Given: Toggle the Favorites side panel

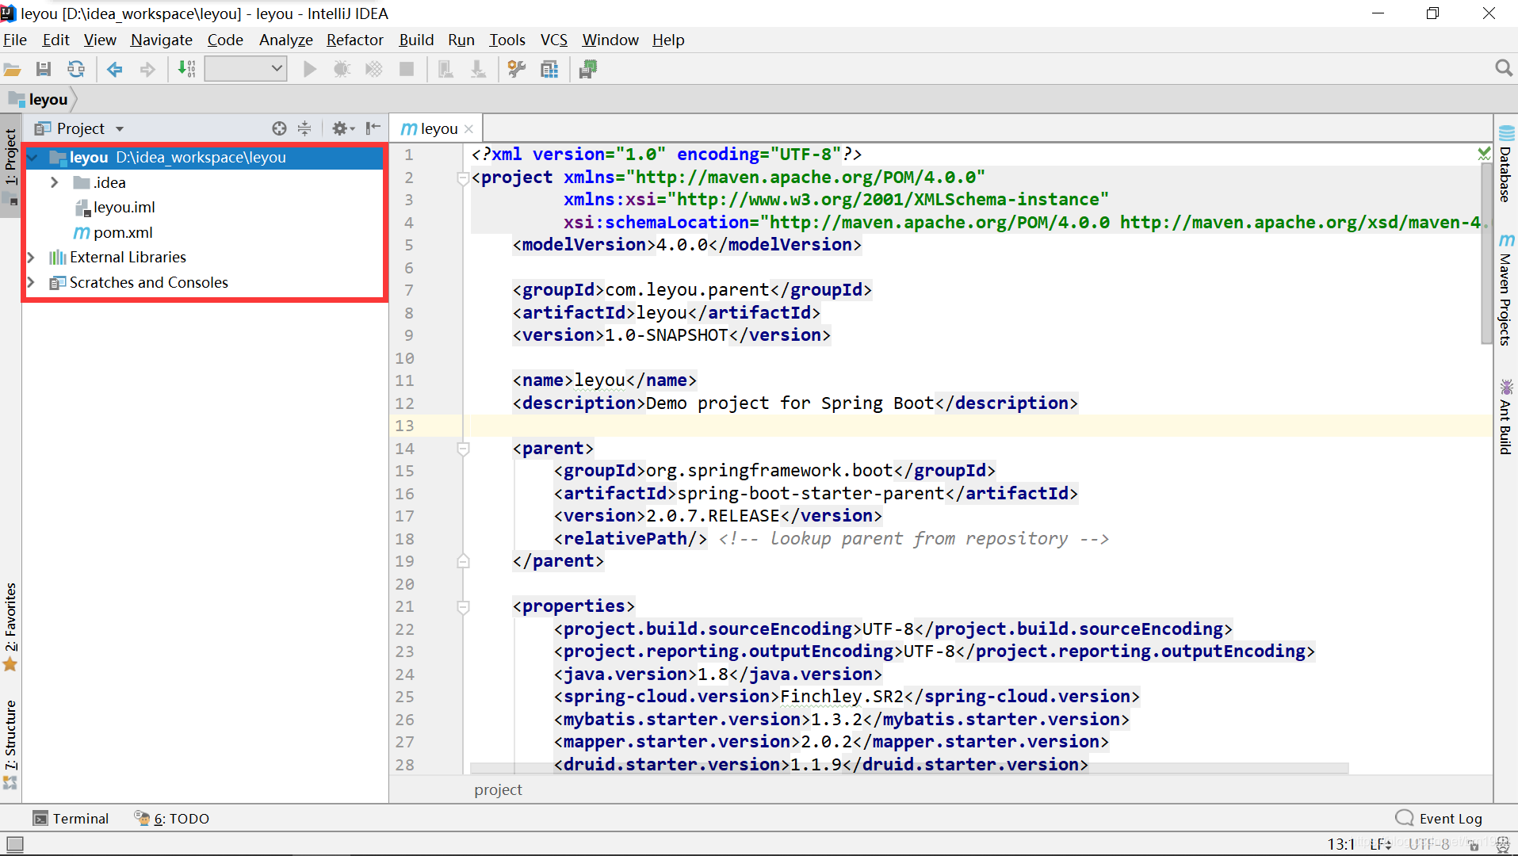Looking at the screenshot, I should 10,626.
